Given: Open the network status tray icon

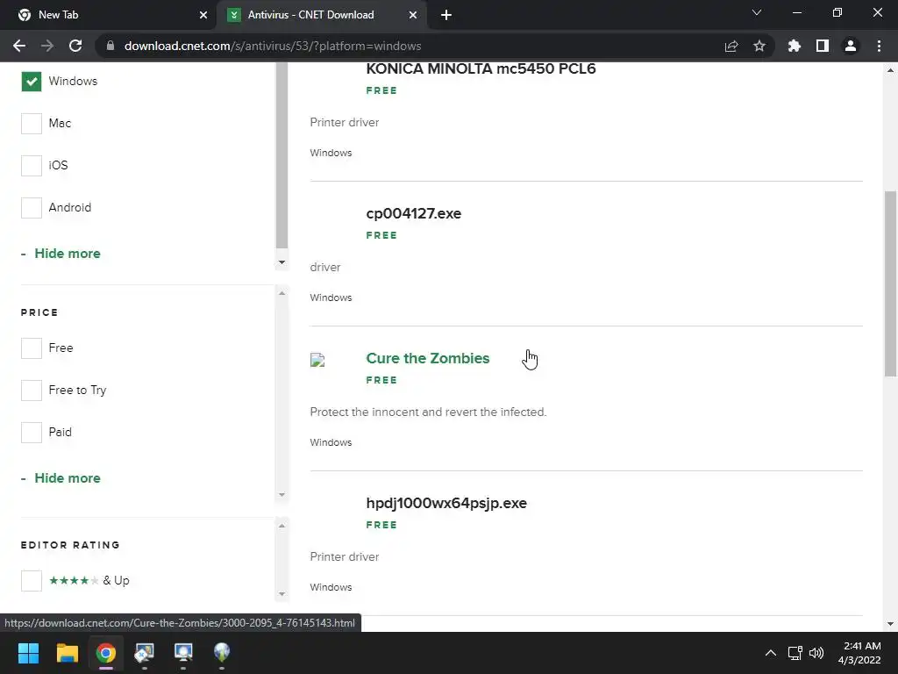Looking at the screenshot, I should coord(795,653).
